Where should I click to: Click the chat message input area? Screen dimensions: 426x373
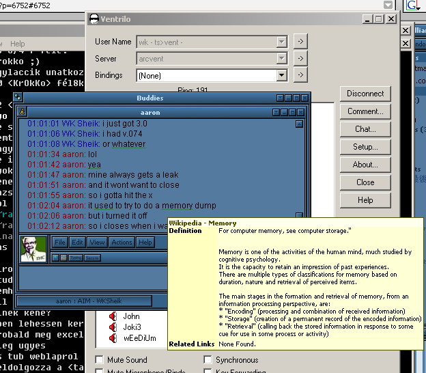coord(93,278)
